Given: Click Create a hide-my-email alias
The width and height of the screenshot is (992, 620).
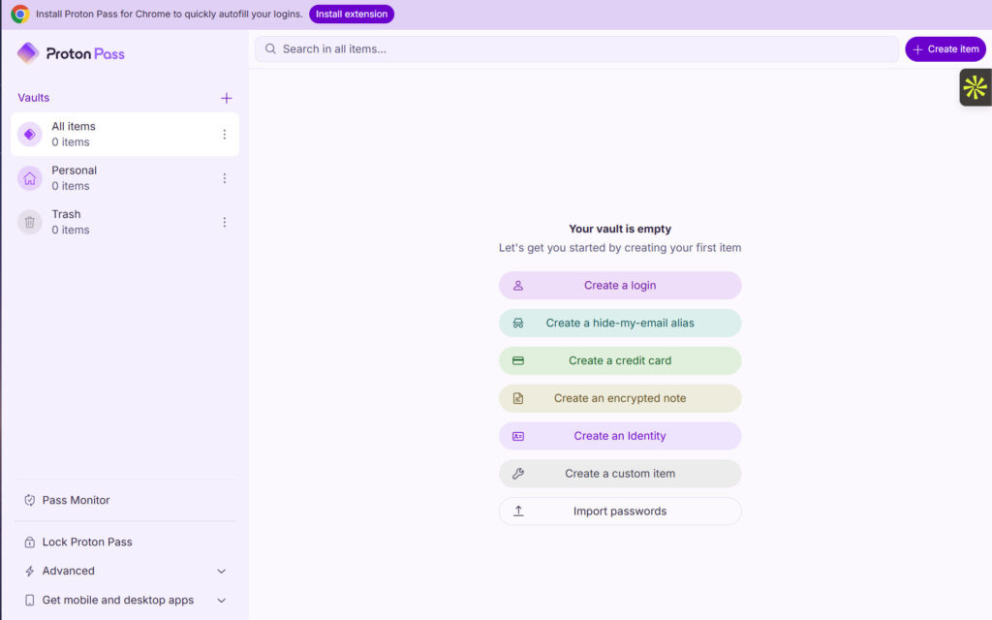Looking at the screenshot, I should click(620, 324).
